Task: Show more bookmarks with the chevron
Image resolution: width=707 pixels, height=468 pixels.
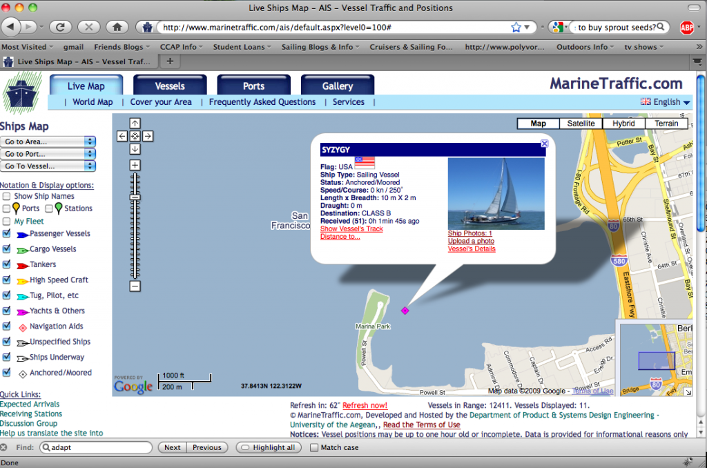Action: [699, 47]
